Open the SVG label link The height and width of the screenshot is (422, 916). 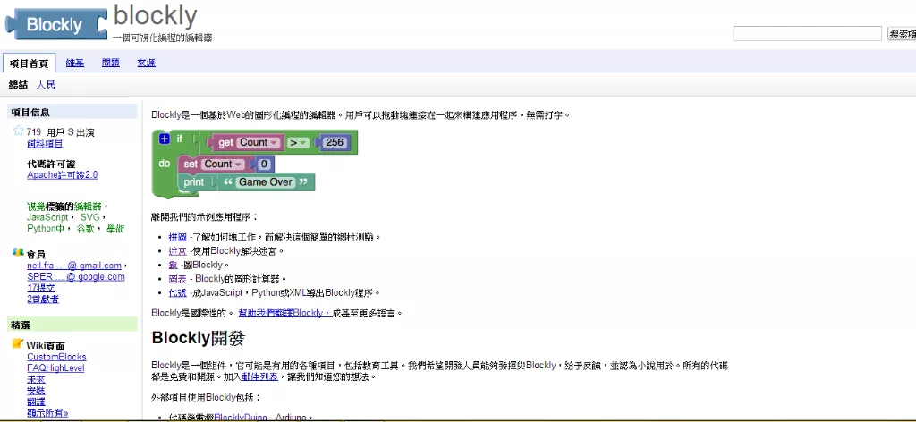tap(89, 217)
